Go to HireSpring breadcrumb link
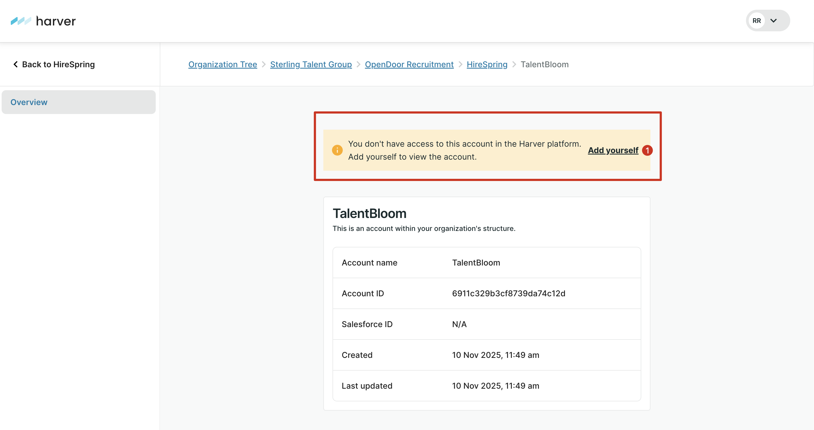This screenshot has width=814, height=430. tap(487, 65)
